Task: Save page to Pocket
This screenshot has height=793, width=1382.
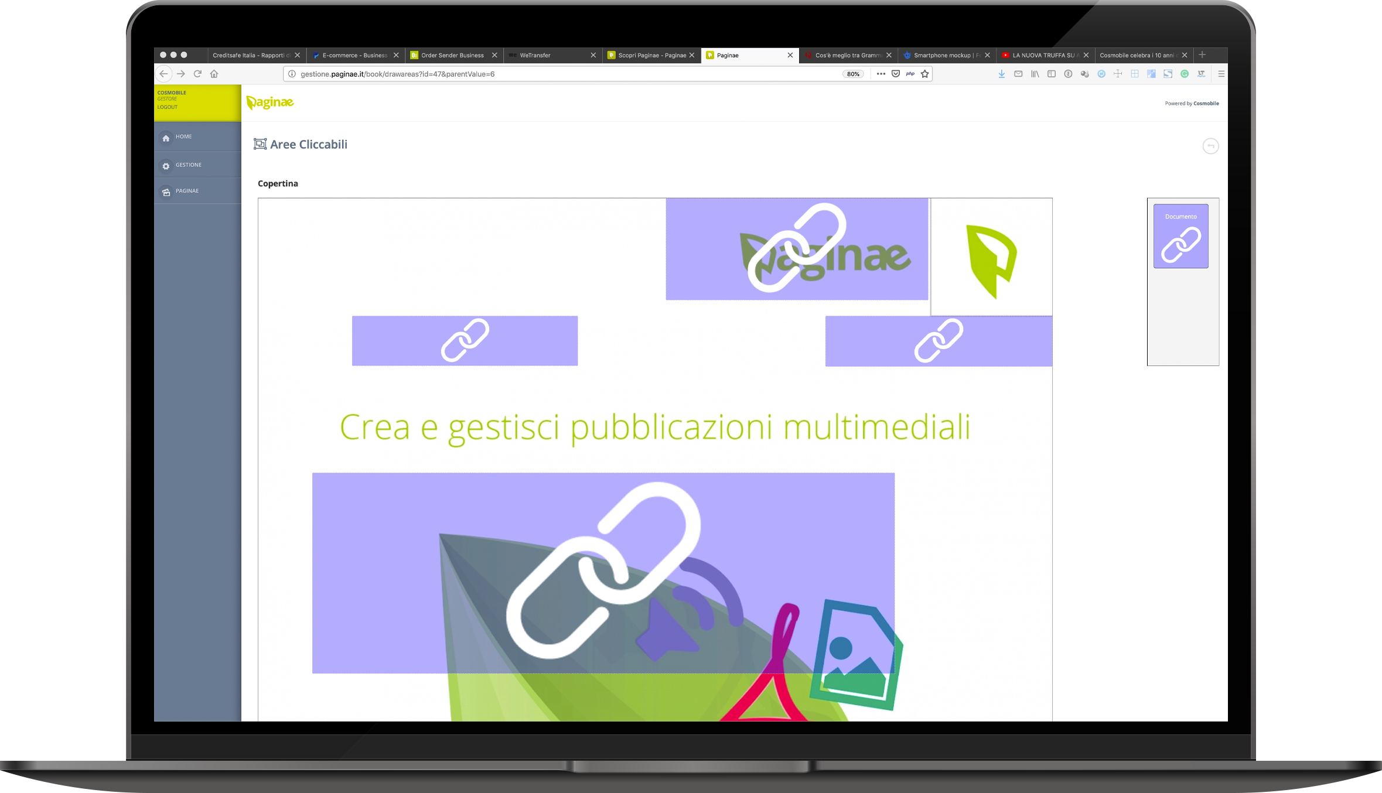Action: [896, 74]
